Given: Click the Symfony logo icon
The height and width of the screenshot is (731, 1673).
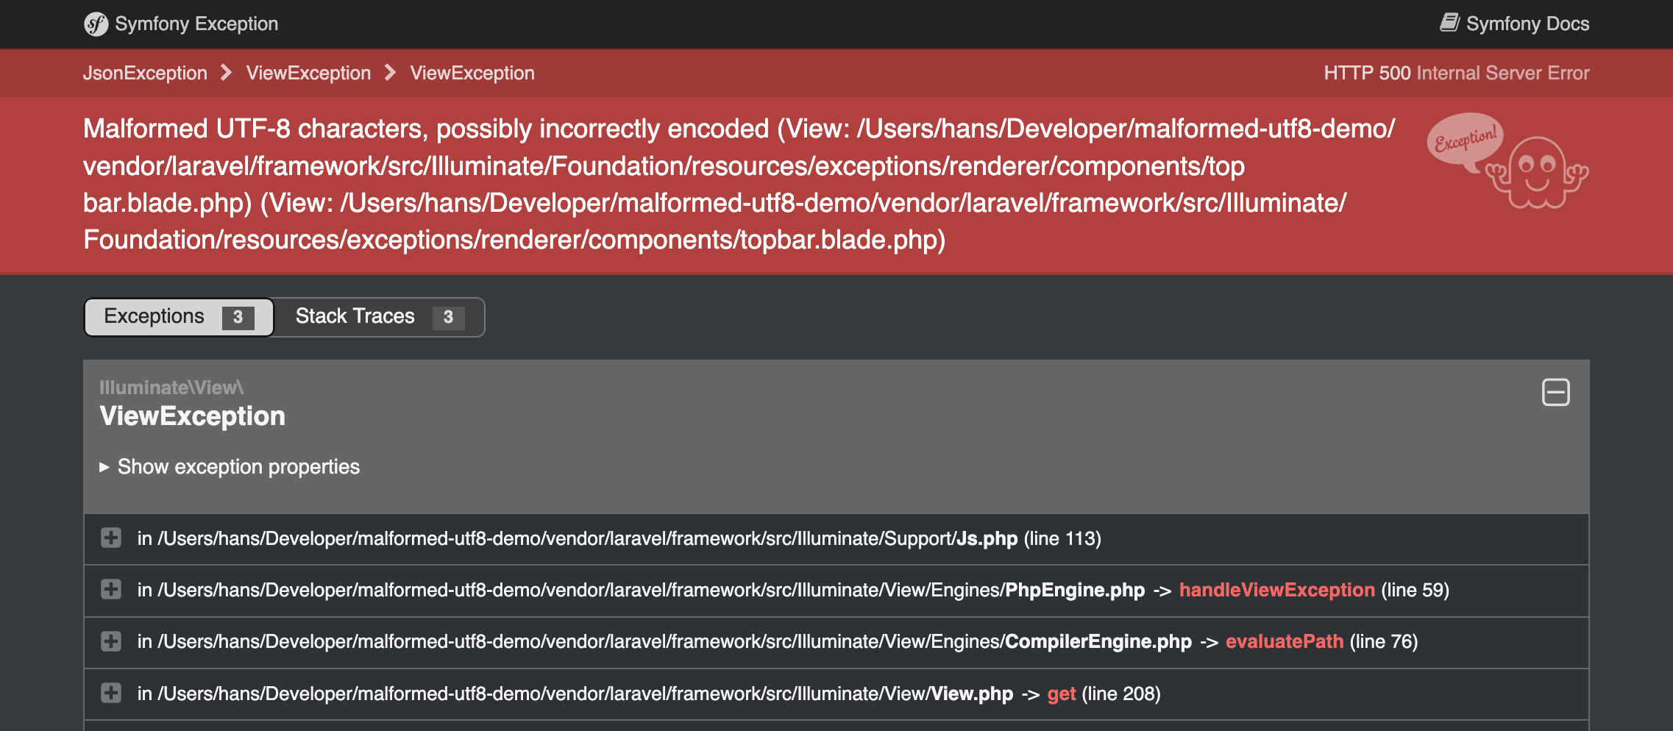Looking at the screenshot, I should coord(94,23).
